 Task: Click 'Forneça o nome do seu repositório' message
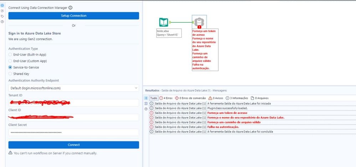[246, 118]
